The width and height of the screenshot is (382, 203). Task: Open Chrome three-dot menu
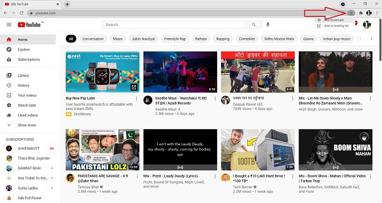(377, 13)
